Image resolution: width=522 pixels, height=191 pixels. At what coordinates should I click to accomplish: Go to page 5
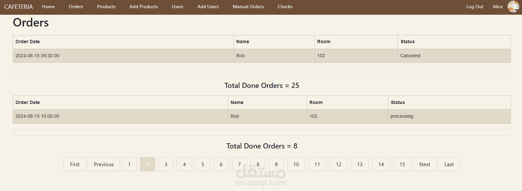pos(203,164)
